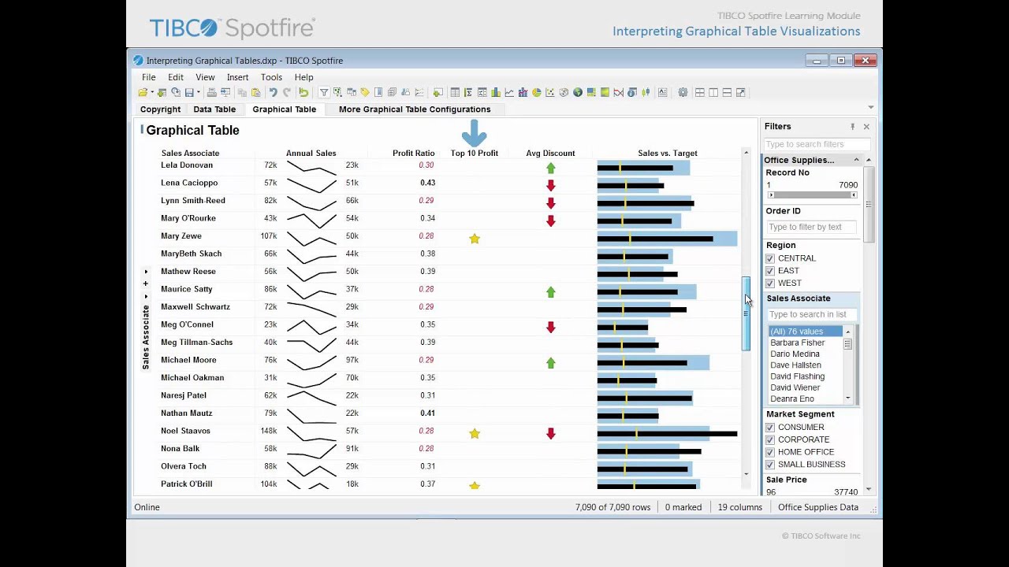This screenshot has width=1009, height=567.
Task: Insert a Bar Chart visualization
Action: 496,92
